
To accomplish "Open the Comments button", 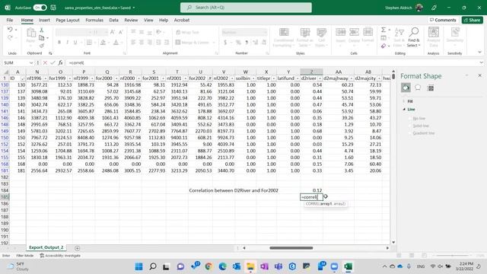I will point(443,20).
